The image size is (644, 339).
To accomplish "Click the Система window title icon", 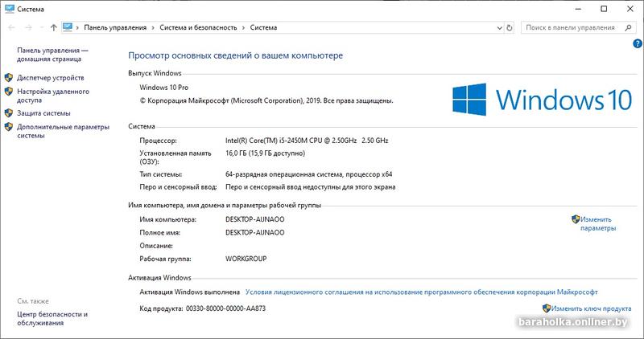I will [x=10, y=9].
